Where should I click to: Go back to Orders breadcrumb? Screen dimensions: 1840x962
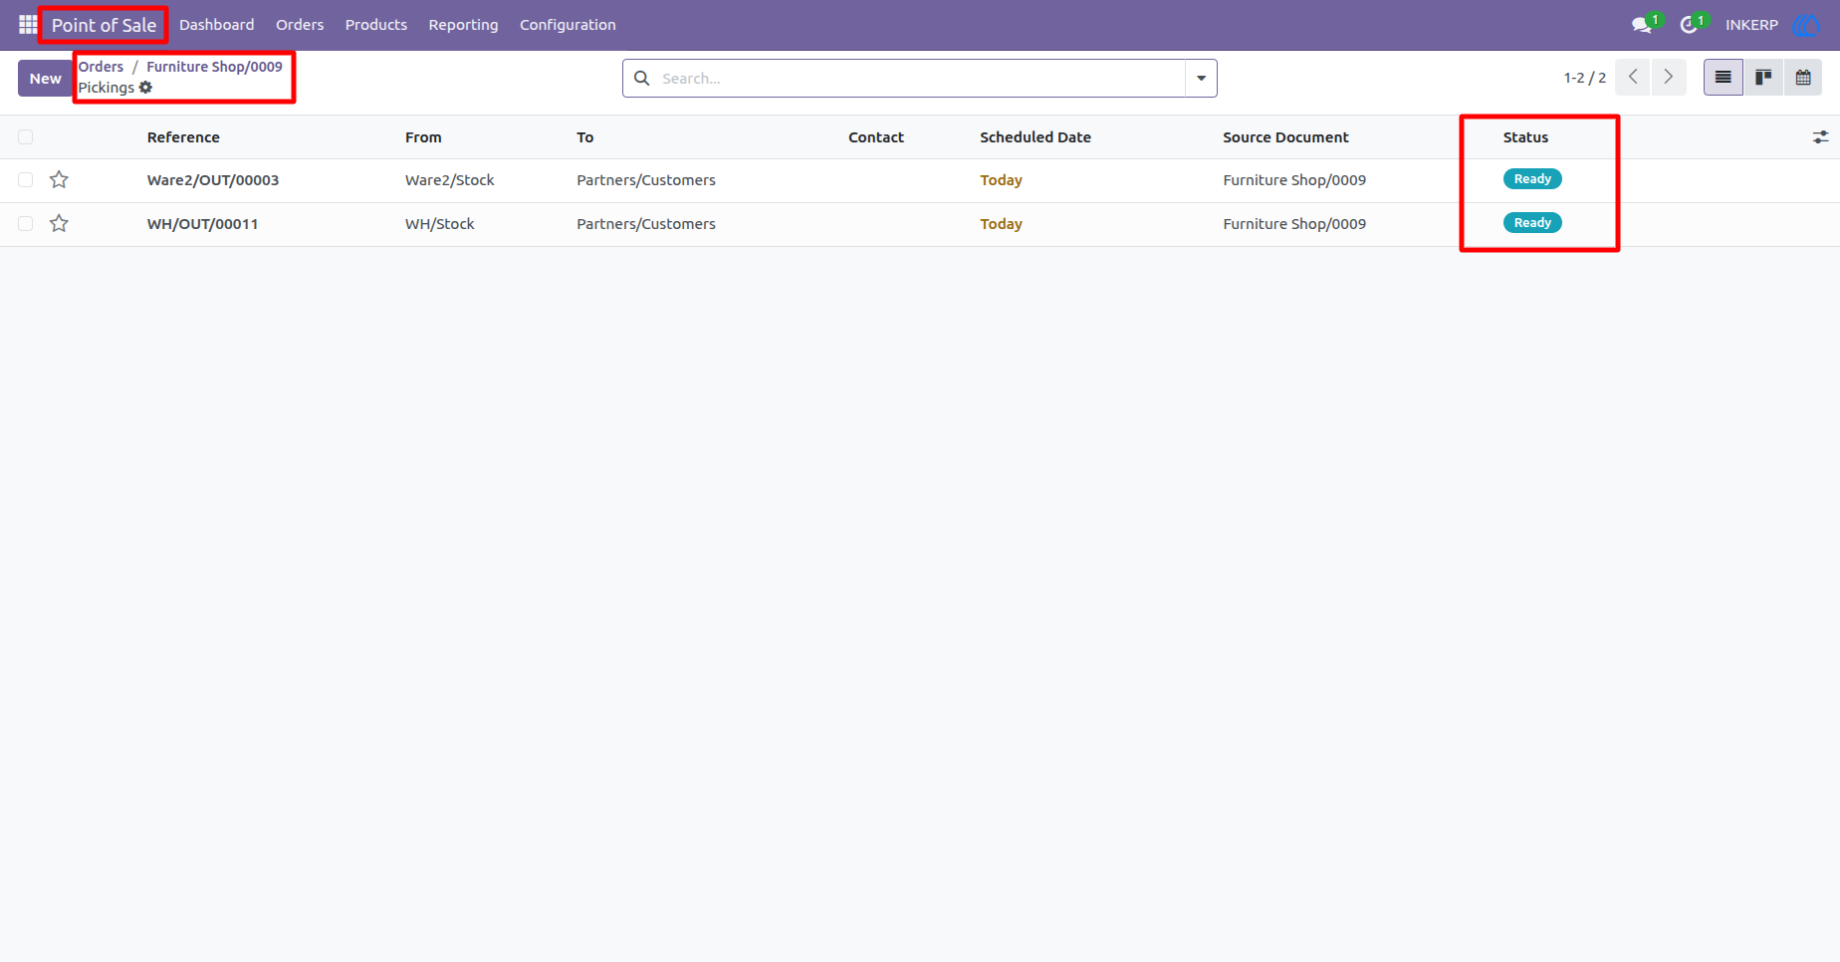click(102, 67)
